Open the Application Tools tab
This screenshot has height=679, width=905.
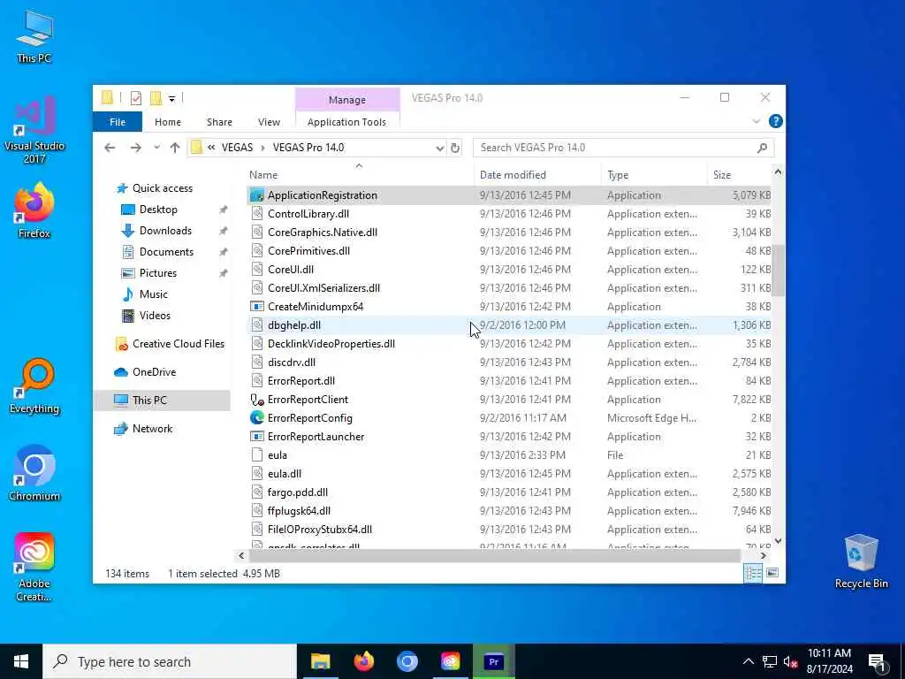346,122
